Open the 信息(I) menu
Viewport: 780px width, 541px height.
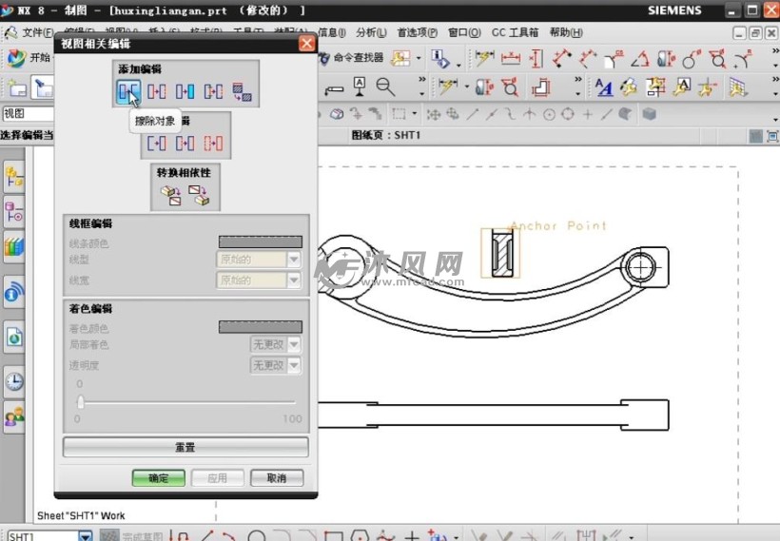[x=332, y=33]
